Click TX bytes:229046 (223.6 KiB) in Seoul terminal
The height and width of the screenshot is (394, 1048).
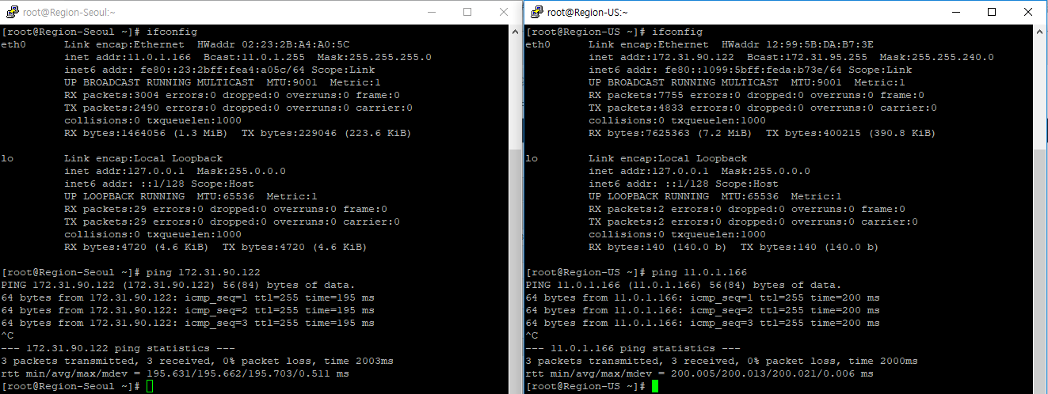click(326, 133)
